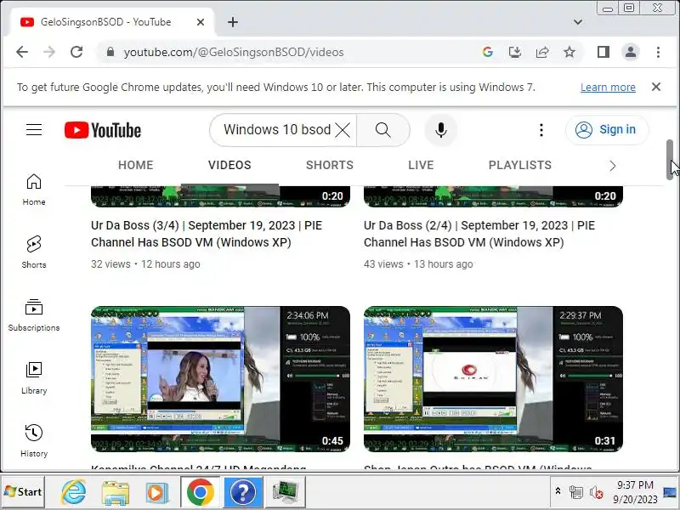Open the YouTube hamburger guide menu
Screen dimensions: 680x510
point(34,130)
